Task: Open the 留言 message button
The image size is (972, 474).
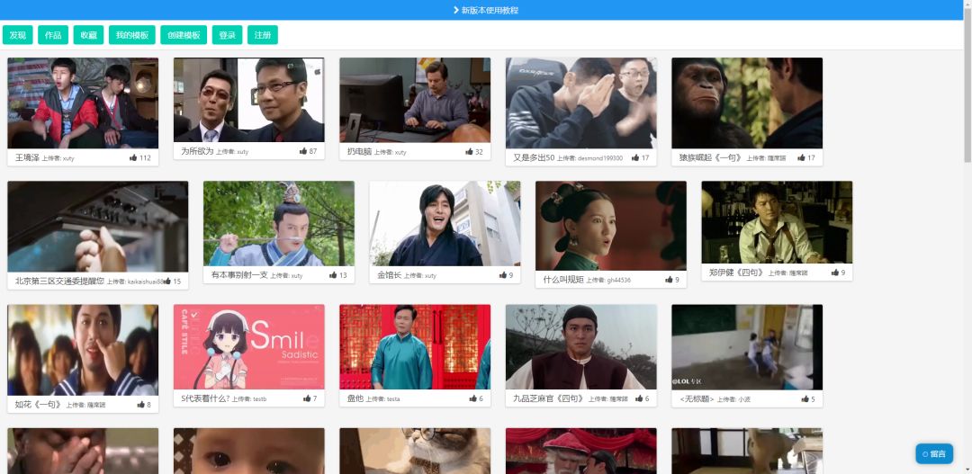Action: pos(934,453)
